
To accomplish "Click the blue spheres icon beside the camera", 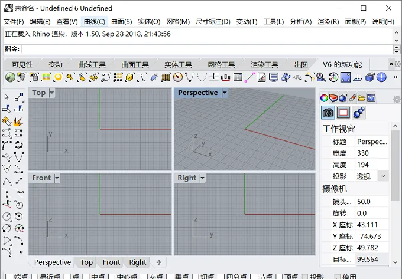I will click(x=359, y=113).
